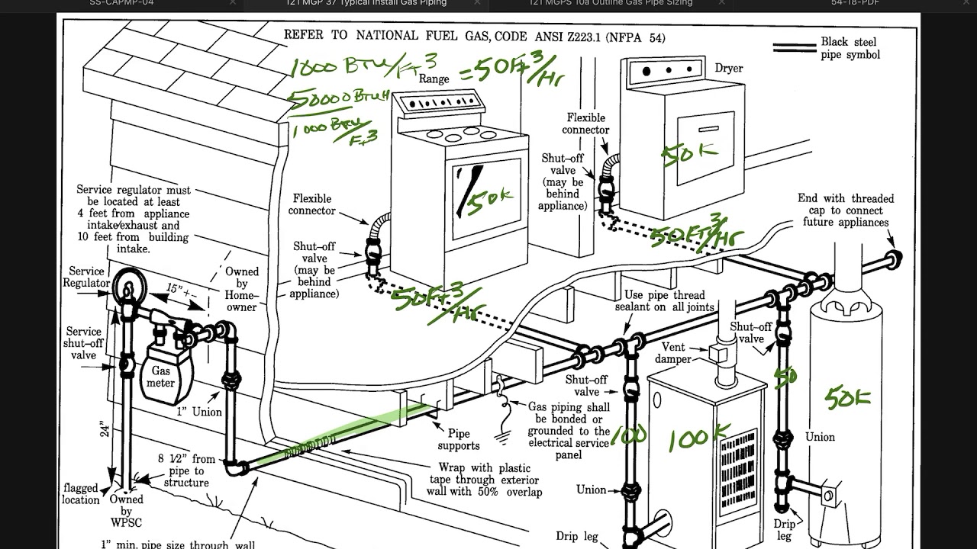977x549 pixels.
Task: Click 'End with threaded cap' note
Action: pyautogui.click(x=846, y=210)
